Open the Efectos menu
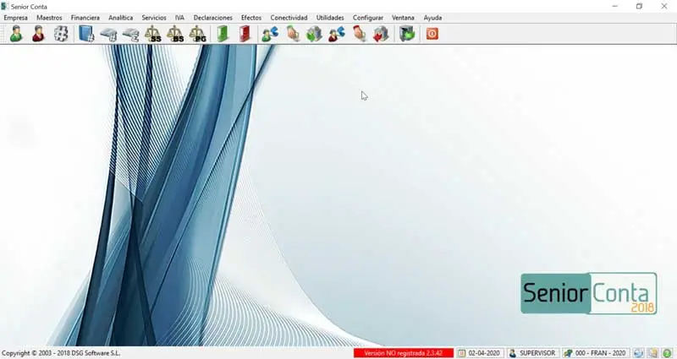This screenshot has height=359, width=677. (251, 18)
